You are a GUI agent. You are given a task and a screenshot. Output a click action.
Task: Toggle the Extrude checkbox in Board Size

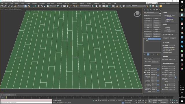[145, 88]
